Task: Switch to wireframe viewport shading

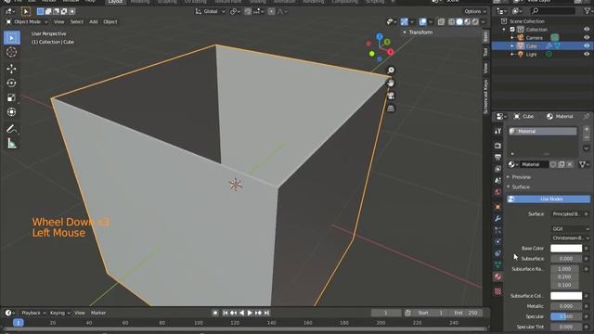Action: click(452, 22)
